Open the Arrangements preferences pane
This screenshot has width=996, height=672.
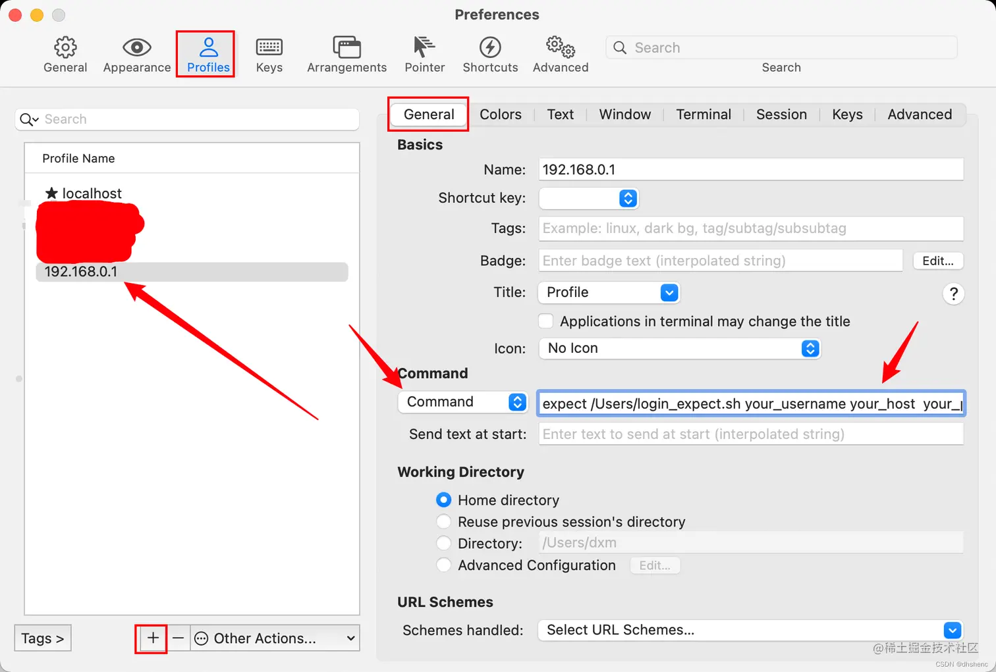pos(346,55)
